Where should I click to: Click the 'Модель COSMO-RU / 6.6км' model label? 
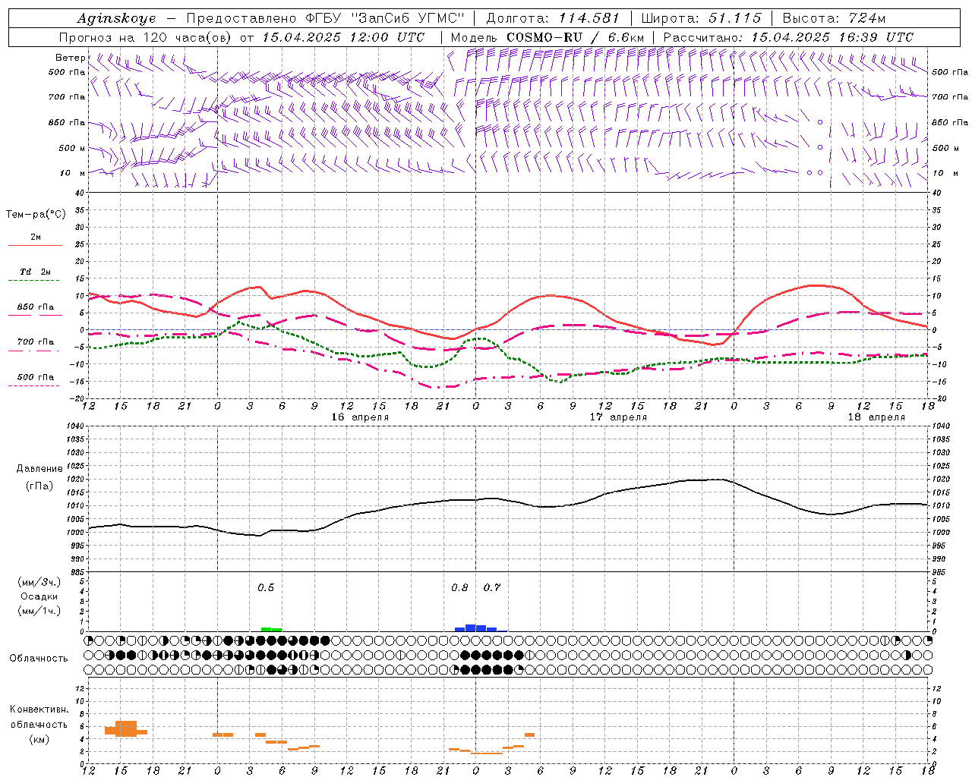point(548,37)
